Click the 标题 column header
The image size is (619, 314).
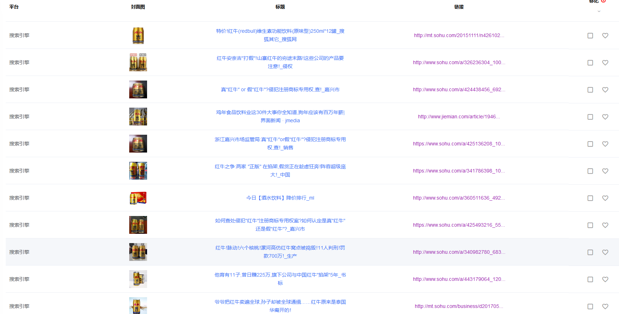280,7
